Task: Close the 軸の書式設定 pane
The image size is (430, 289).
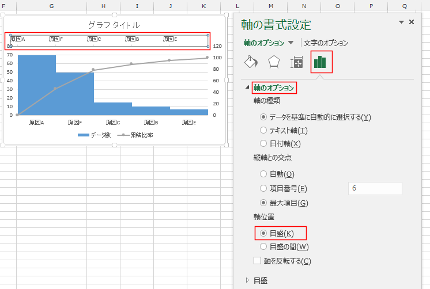Action: 412,22
